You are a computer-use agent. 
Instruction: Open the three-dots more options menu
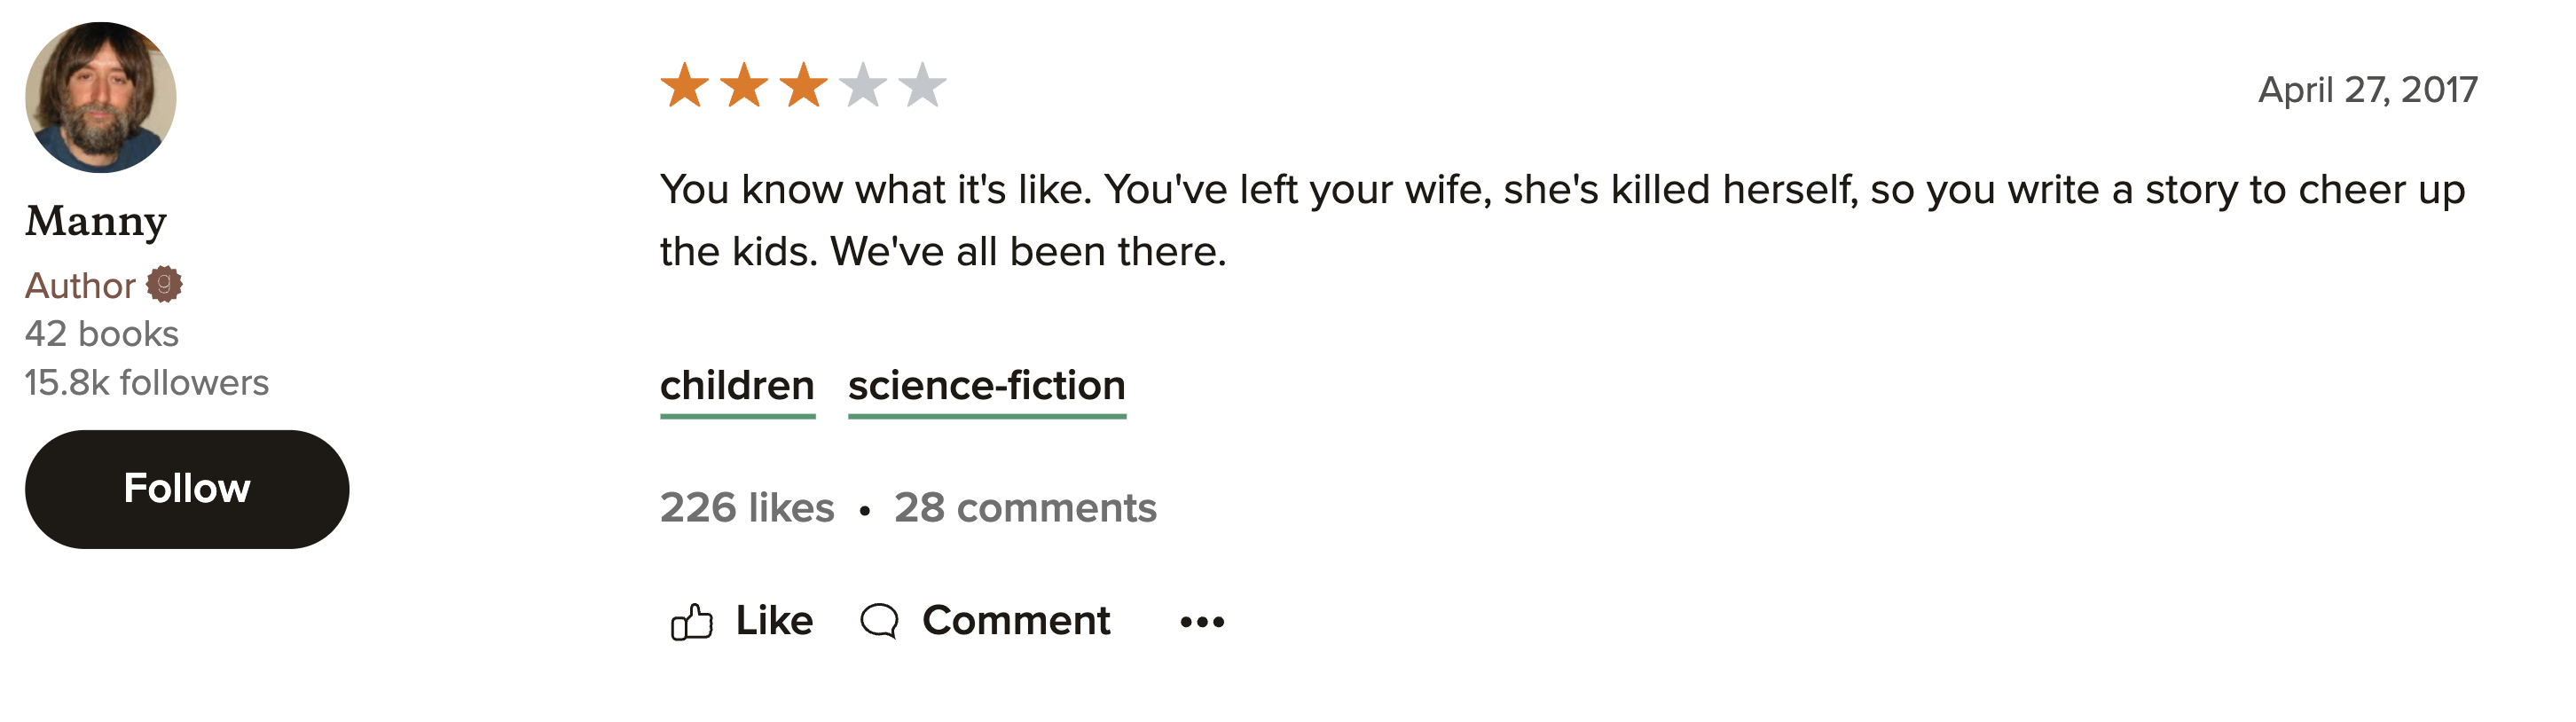click(x=1202, y=622)
